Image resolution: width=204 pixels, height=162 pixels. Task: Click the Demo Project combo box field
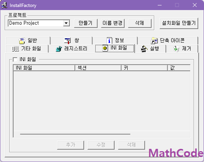(x=39, y=23)
